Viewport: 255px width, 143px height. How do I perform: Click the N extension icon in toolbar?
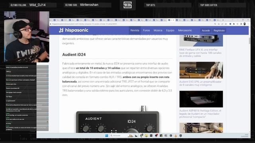tap(237, 24)
